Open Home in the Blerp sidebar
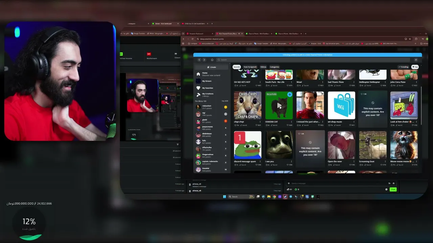Screen dimensions: 433x243 212,74
